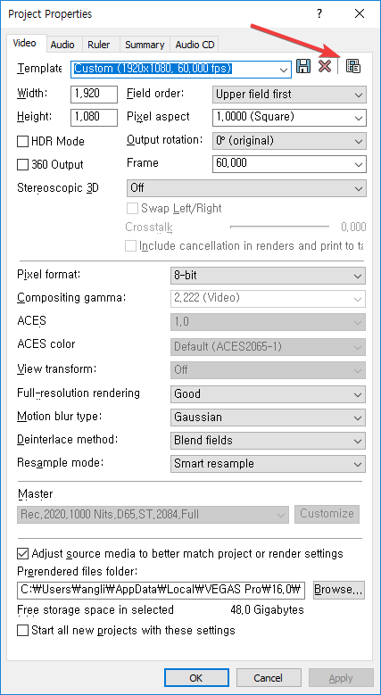This screenshot has height=695, width=381.
Task: Expand the Frame rate combo box
Action: pos(289,163)
